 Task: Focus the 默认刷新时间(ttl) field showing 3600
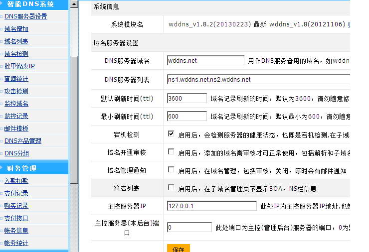click(x=186, y=99)
